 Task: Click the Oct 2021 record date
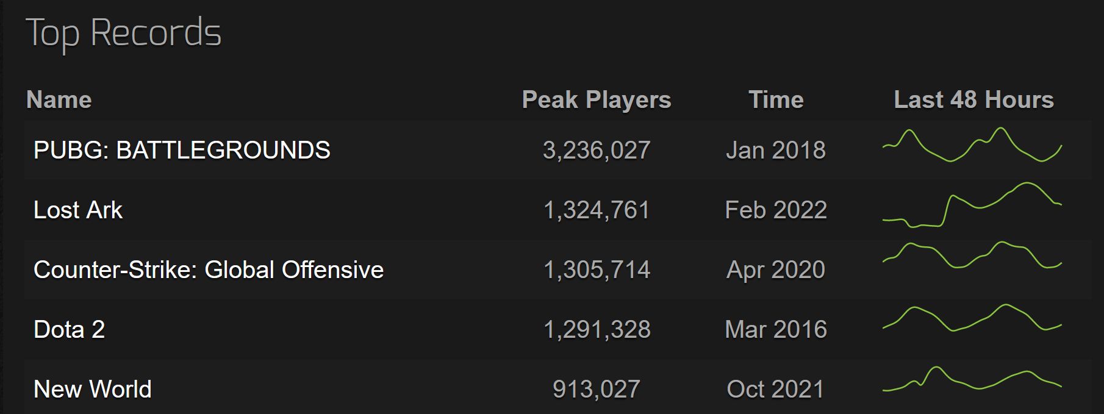click(777, 389)
